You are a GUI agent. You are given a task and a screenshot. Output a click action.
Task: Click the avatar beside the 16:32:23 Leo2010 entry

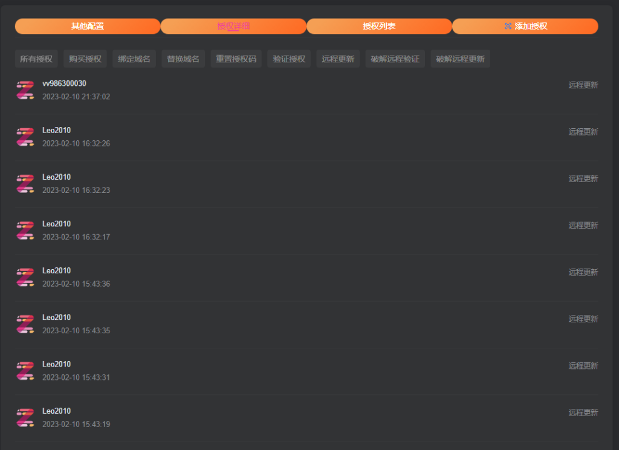(25, 183)
